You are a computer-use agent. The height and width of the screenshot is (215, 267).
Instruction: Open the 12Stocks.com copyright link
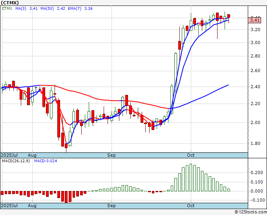click(251, 212)
